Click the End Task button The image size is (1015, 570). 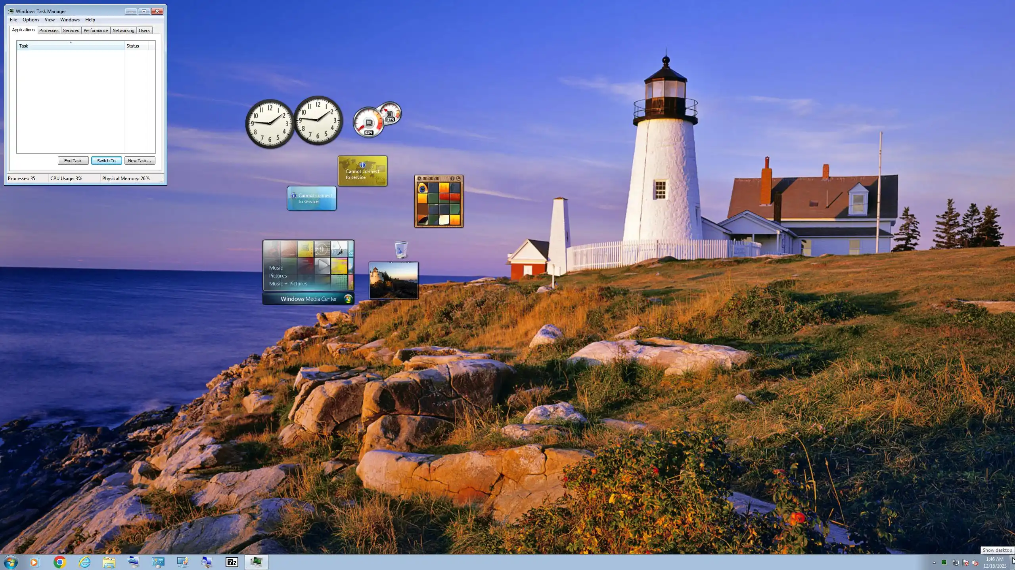(73, 161)
